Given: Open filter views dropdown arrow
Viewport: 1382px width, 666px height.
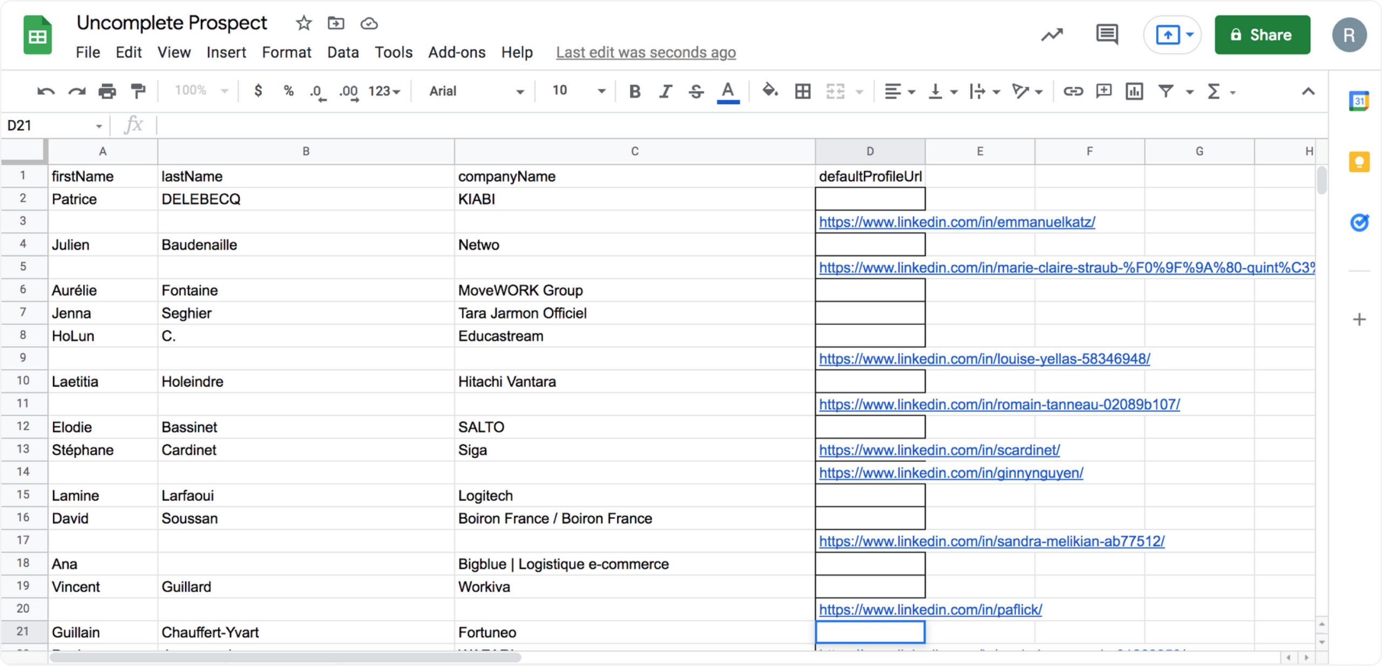Looking at the screenshot, I should [1189, 92].
